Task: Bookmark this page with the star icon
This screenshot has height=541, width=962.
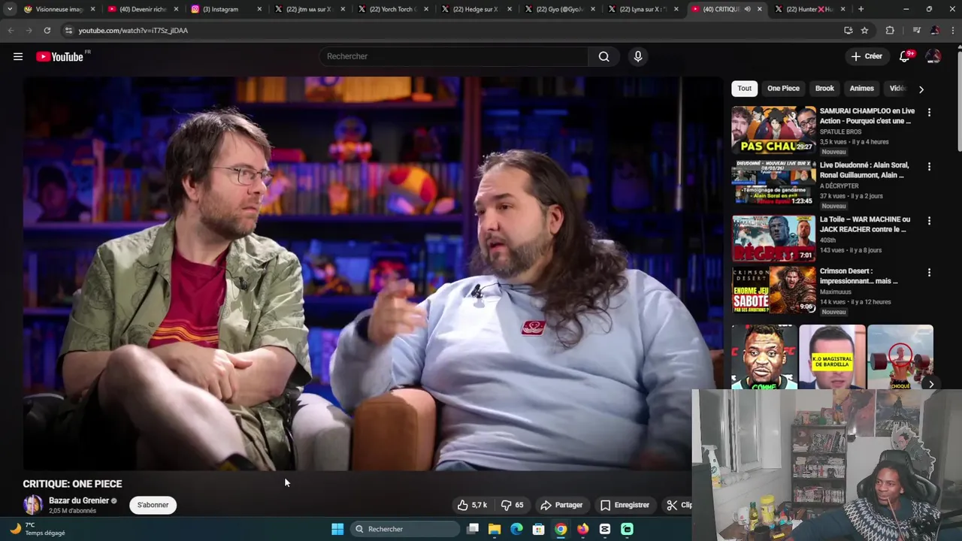Action: (864, 30)
